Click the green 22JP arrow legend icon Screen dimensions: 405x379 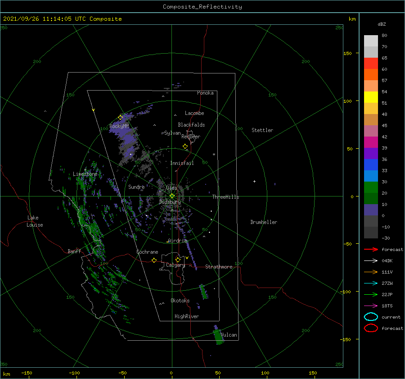[371, 294]
